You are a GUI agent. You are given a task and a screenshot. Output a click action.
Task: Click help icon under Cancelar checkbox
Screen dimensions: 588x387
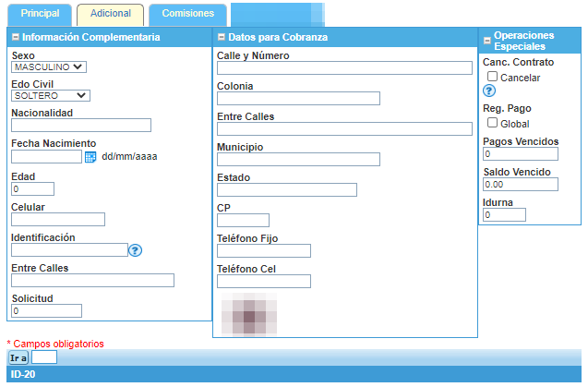[489, 91]
